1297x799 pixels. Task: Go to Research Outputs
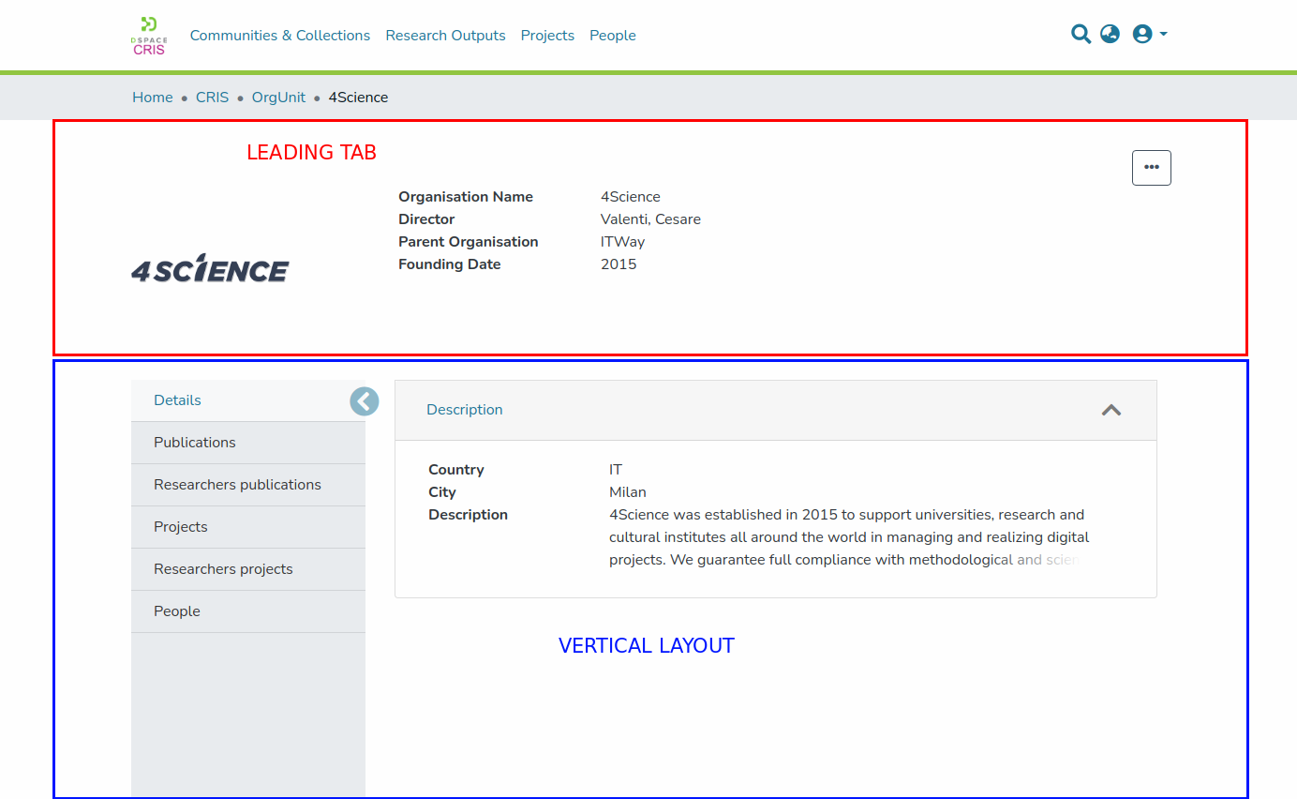(x=445, y=36)
